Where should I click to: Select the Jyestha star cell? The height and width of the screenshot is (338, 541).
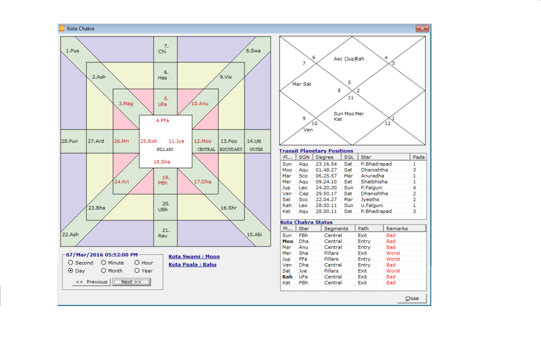[370, 199]
